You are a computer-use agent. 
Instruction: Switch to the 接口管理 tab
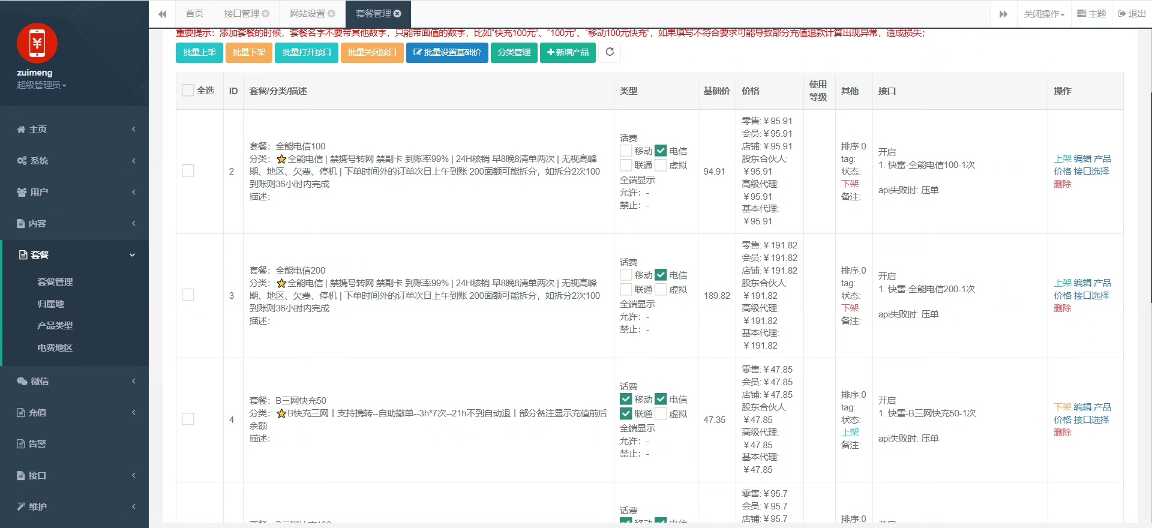point(241,14)
